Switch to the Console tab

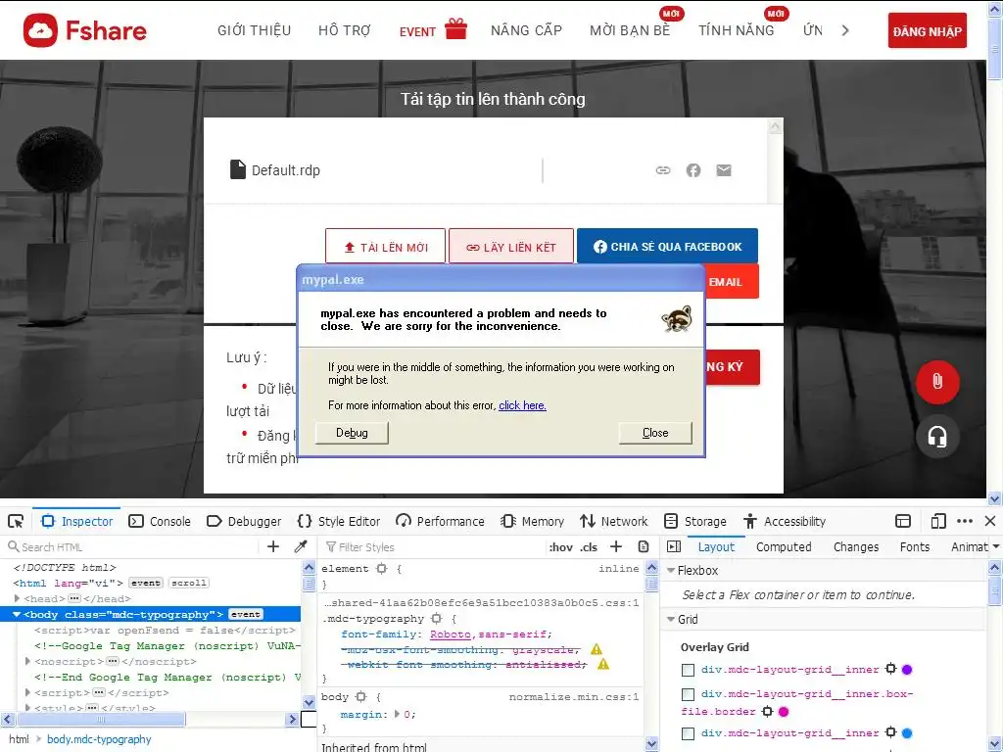pos(160,521)
